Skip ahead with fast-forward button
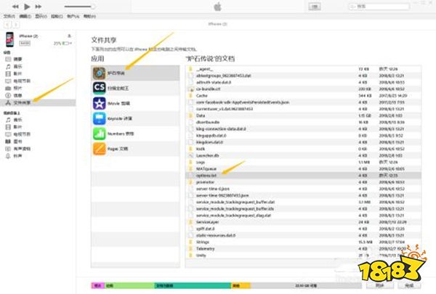The height and width of the screenshot is (294, 436). pos(39,7)
